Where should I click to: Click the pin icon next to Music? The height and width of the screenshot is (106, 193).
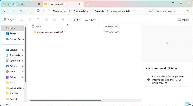pos(23,72)
